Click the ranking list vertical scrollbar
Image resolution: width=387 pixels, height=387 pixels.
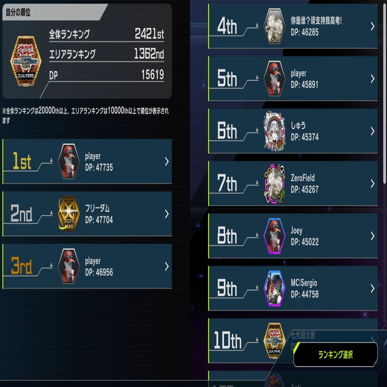click(x=385, y=94)
